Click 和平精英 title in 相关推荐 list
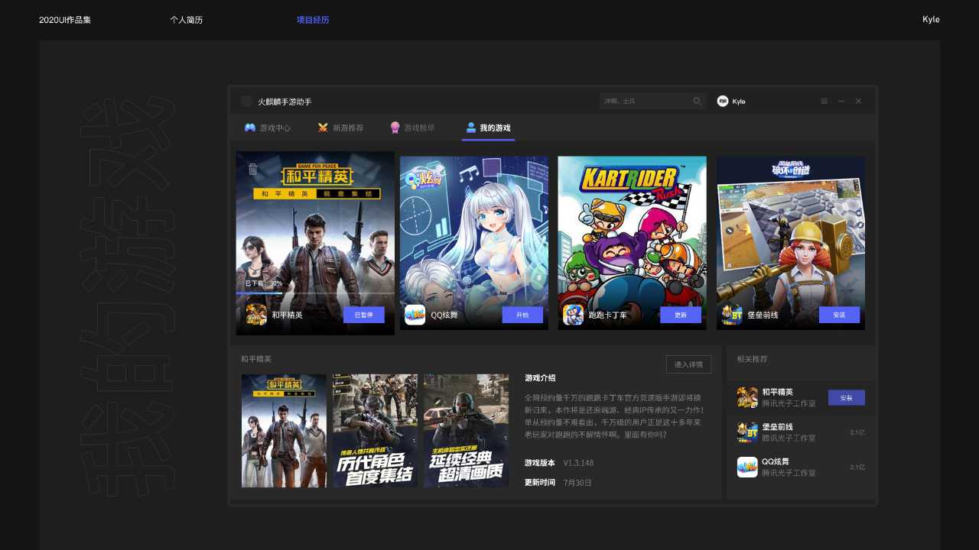 pos(778,392)
